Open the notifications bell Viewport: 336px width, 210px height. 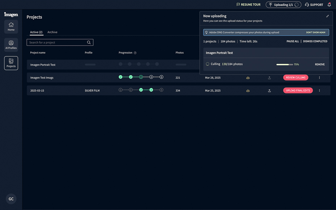[x=329, y=4]
